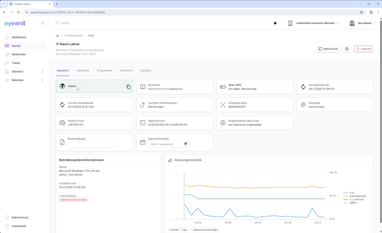Toggle the 1 Tag statistics range

(x=184, y=230)
